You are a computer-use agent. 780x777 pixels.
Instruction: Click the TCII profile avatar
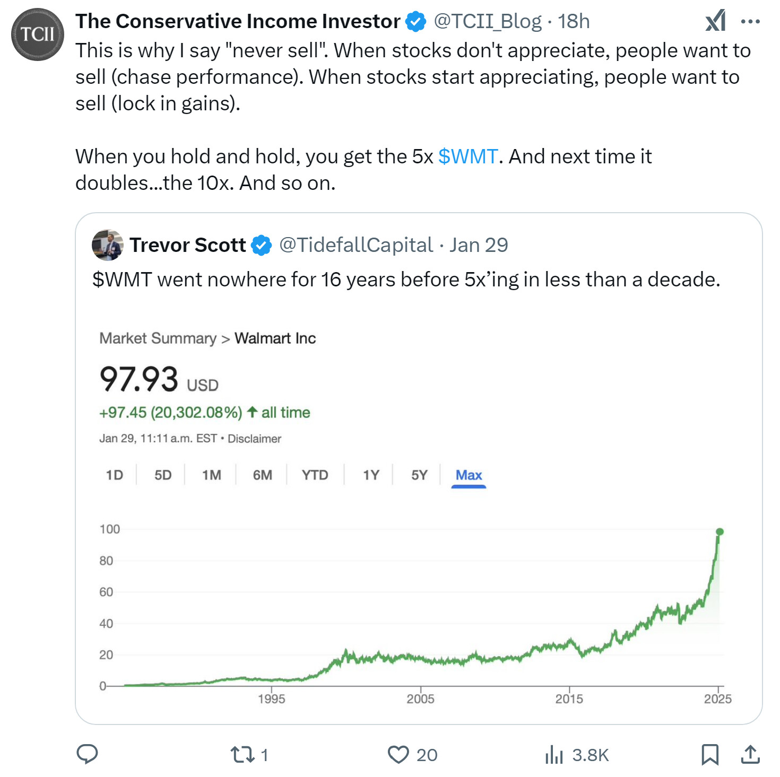[38, 34]
